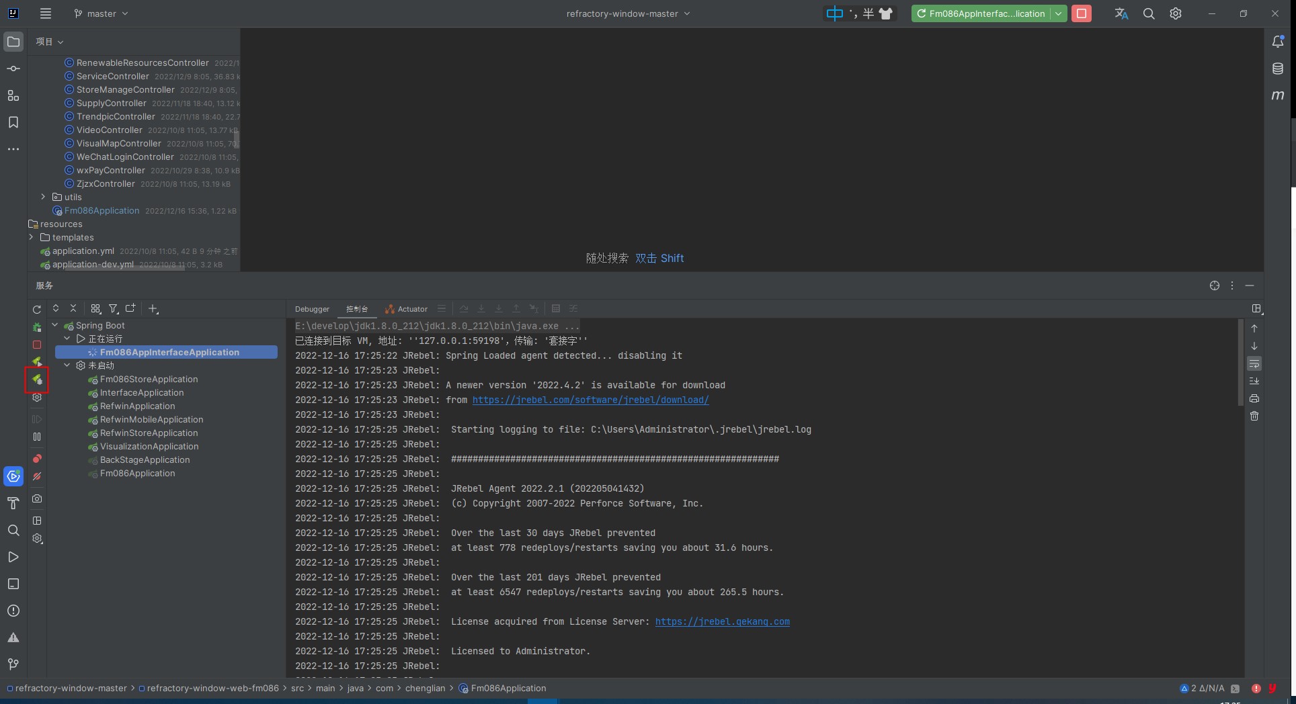This screenshot has width=1296, height=704.
Task: Select Fm086StoreApplication in services tree
Action: (x=149, y=379)
